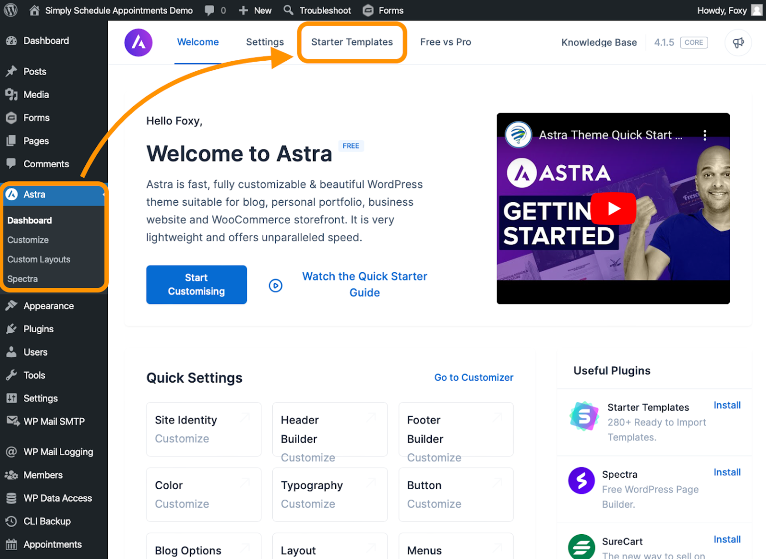Viewport: 766px width, 559px height.
Task: Install the Starter Templates plugin
Action: pyautogui.click(x=727, y=405)
